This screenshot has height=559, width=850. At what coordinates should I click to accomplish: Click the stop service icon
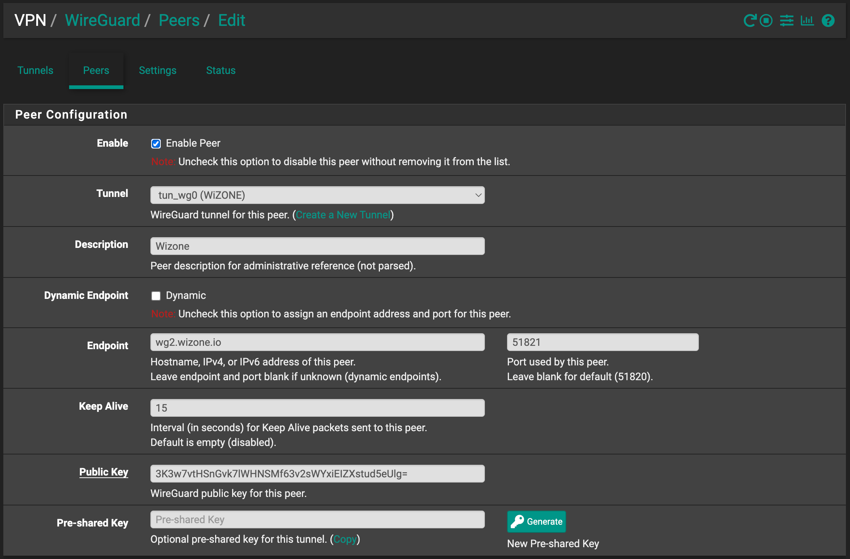point(766,21)
